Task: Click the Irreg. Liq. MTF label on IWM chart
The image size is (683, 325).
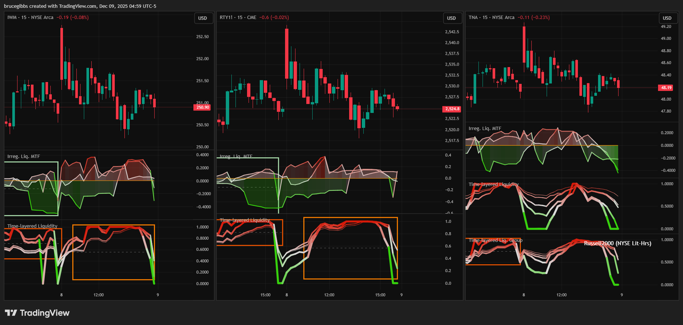Action: [23, 157]
